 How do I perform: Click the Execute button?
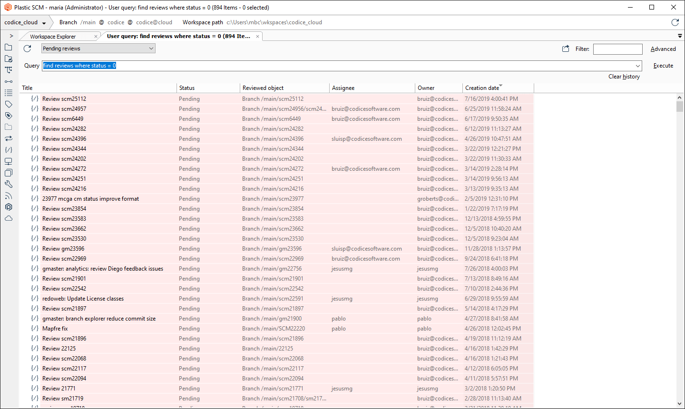(x=663, y=66)
